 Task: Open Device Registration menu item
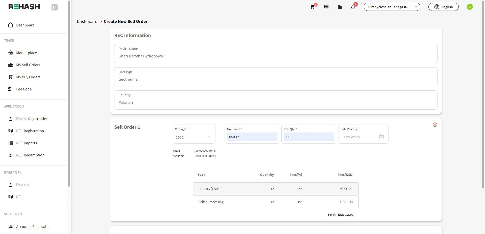coord(32,119)
